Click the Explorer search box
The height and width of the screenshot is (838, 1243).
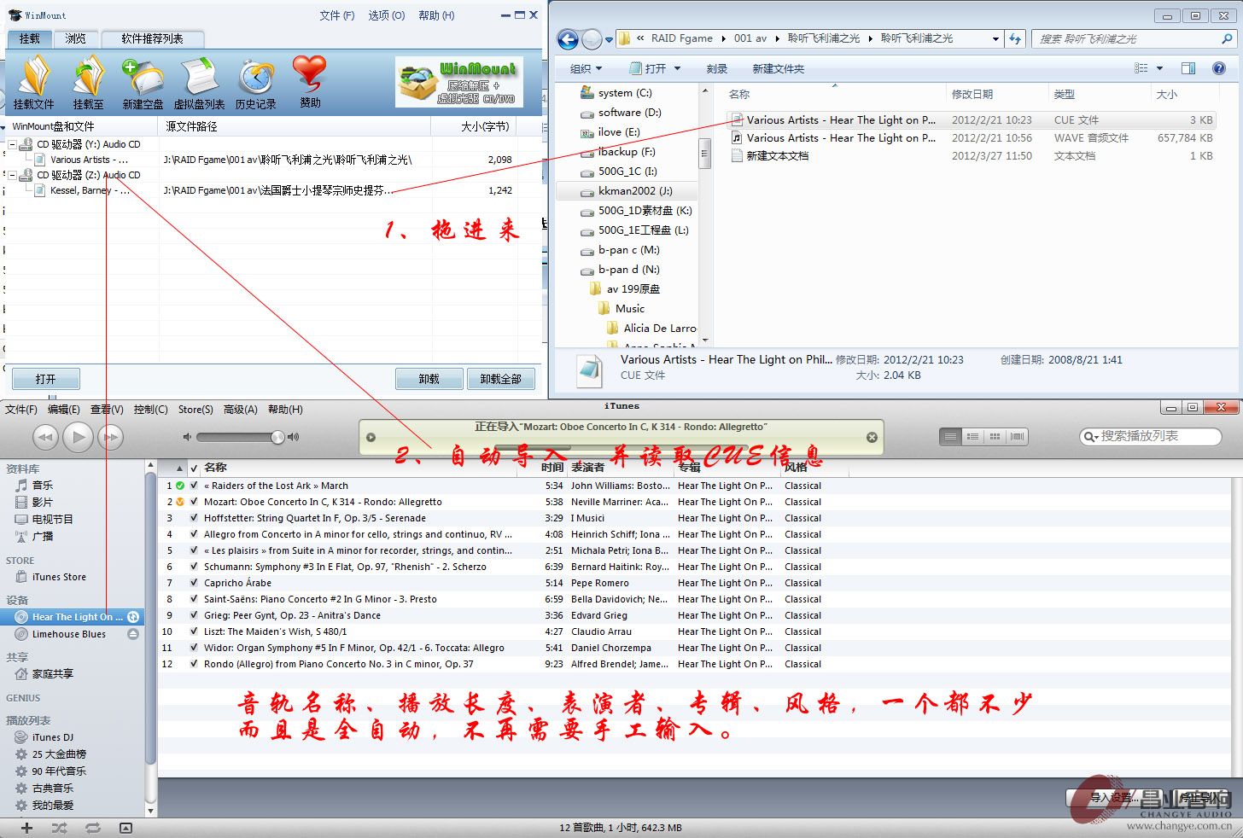[x=1135, y=39]
